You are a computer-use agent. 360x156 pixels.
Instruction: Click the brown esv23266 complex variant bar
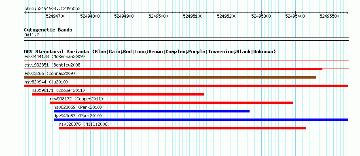(x=170, y=77)
